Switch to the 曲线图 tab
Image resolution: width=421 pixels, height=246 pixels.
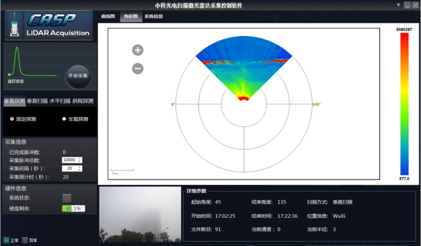(x=108, y=17)
